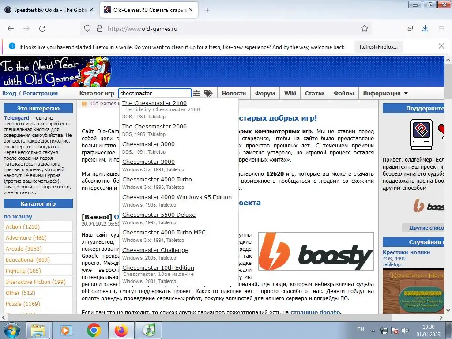The image size is (452, 339).
Task: Open Windows Start menu
Action: [11, 330]
